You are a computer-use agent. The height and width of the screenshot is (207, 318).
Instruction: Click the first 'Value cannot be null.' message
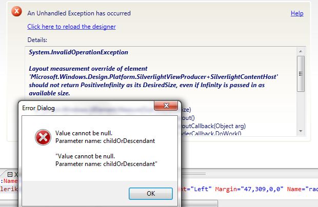click(84, 132)
